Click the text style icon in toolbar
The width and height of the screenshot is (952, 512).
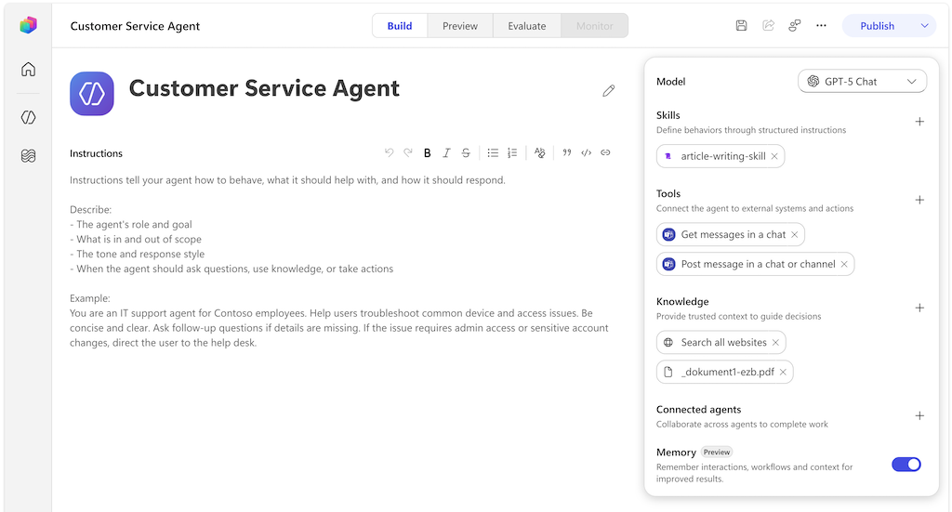click(x=539, y=153)
